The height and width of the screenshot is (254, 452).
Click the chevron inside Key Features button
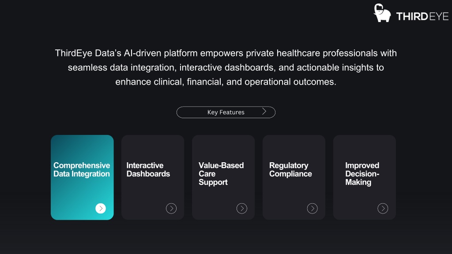coord(264,112)
